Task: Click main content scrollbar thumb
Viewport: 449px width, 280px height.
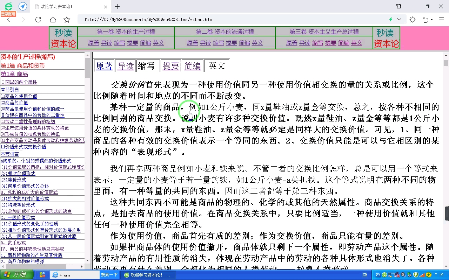Action: [446, 63]
